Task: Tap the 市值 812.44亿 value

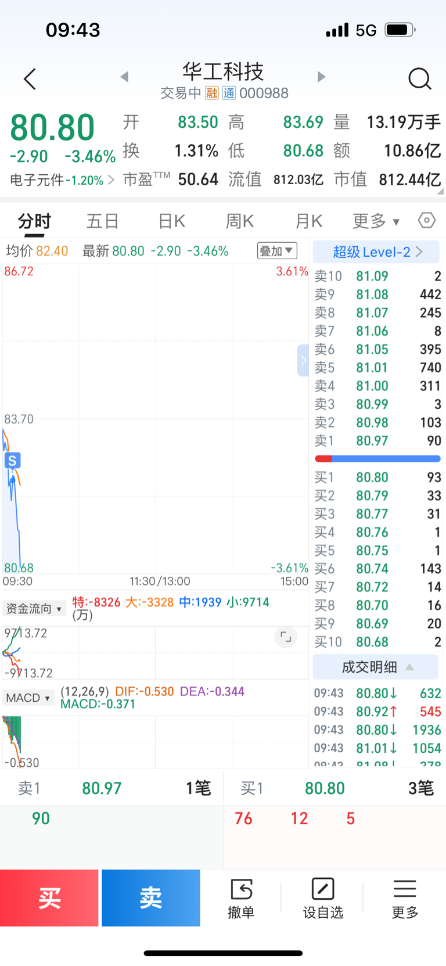Action: click(410, 179)
